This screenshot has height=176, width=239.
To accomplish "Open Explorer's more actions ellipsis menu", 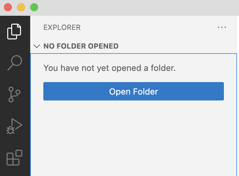I will point(222,28).
